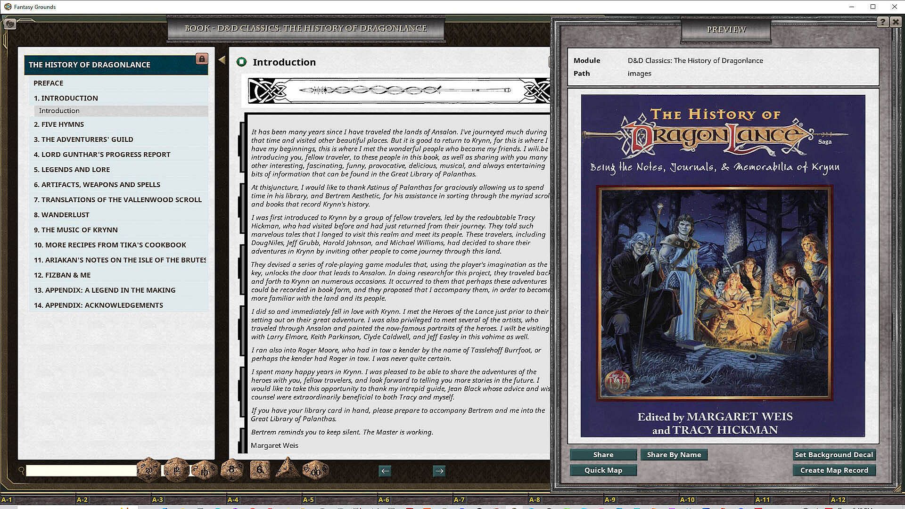Click the Introduction page title text
The image size is (905, 509).
pyautogui.click(x=284, y=62)
